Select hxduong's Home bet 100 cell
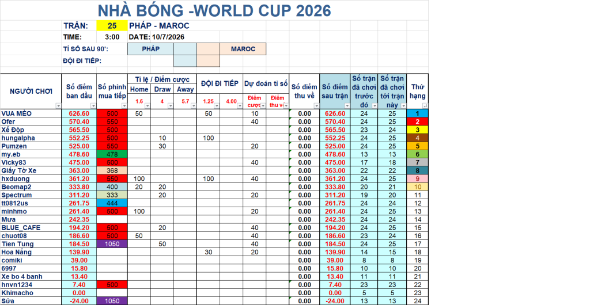The width and height of the screenshot is (590, 305). pyautogui.click(x=139, y=179)
